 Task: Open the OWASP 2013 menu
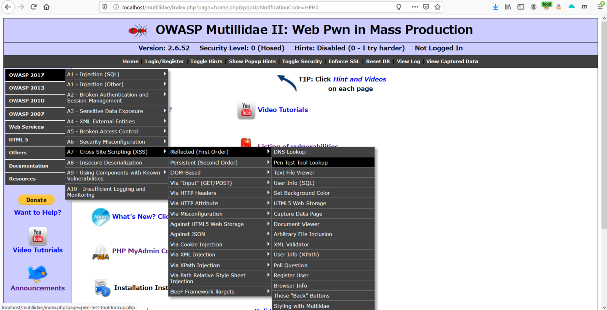[35, 88]
